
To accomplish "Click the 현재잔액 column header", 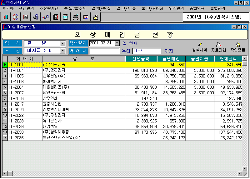I will click(x=228, y=59).
